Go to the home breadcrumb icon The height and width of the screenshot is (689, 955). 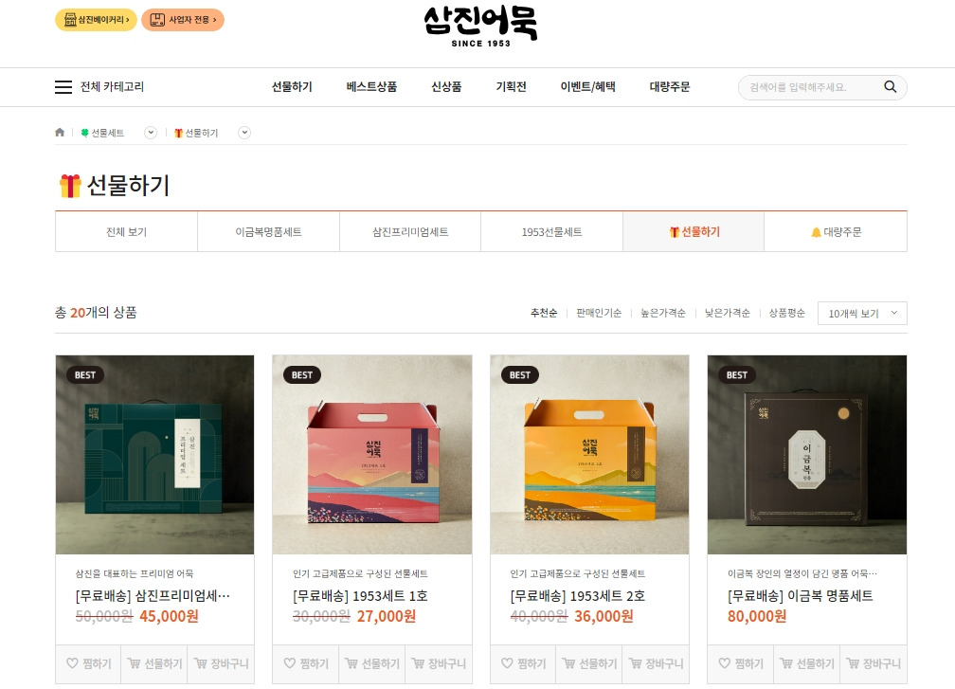pyautogui.click(x=60, y=132)
